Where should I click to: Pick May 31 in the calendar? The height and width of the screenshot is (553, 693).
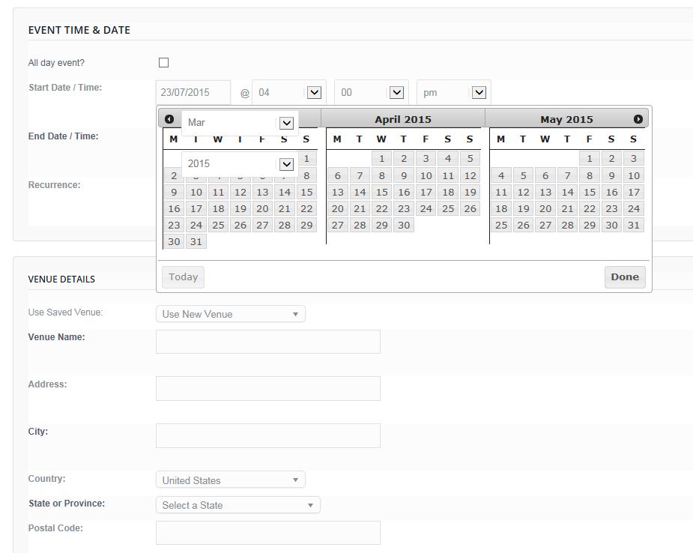pyautogui.click(x=634, y=225)
